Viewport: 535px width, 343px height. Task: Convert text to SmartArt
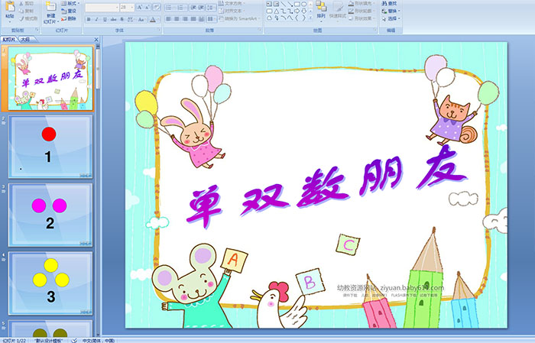coord(239,18)
